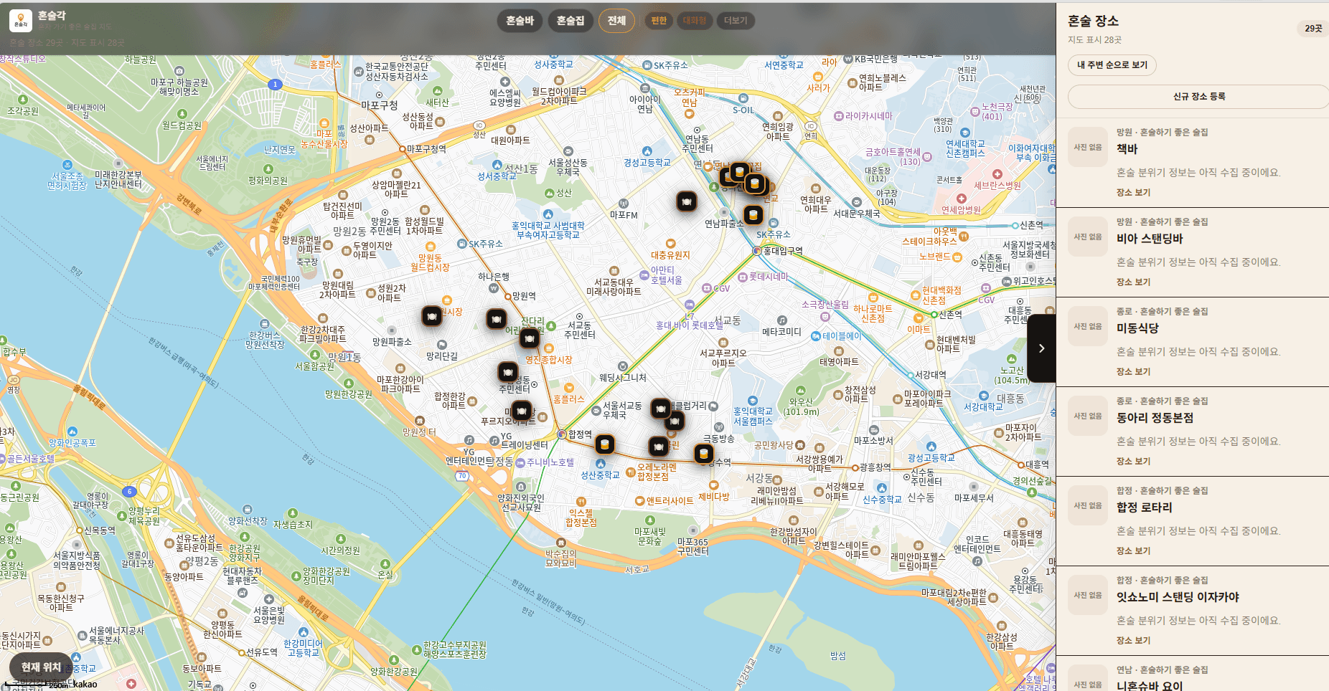
Task: Switch to the 혼술집 tab
Action: 570,21
